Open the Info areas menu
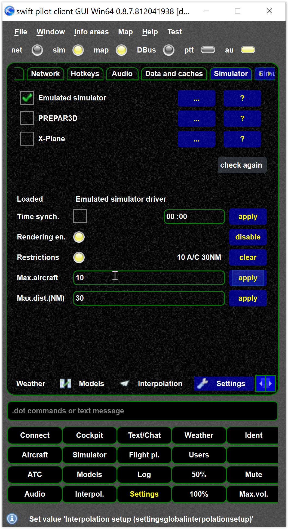 [91, 32]
